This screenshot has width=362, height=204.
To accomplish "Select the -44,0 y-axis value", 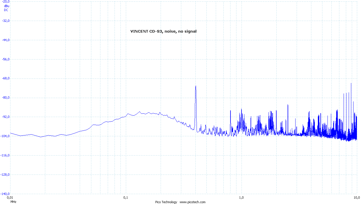I will pyautogui.click(x=6, y=40).
